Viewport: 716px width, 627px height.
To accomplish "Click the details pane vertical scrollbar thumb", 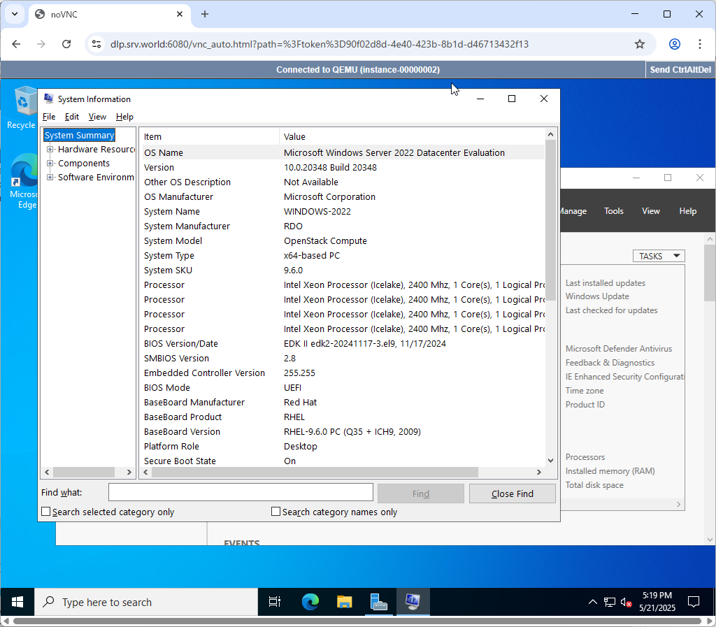I will point(550,220).
